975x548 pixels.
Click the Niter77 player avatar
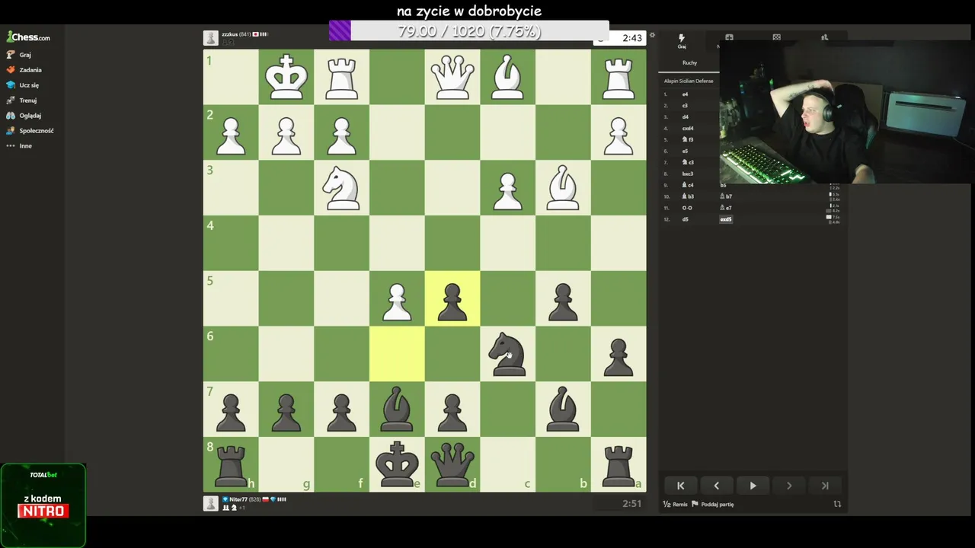(211, 503)
